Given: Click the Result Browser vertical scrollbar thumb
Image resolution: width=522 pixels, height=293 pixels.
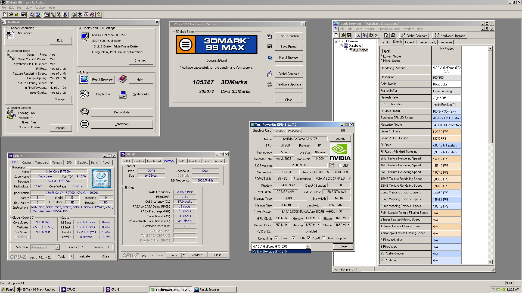Looking at the screenshot, I should click(x=490, y=97).
